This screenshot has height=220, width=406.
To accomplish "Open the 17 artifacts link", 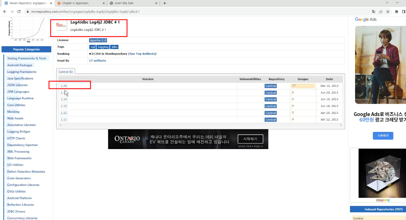I will pyautogui.click(x=97, y=60).
